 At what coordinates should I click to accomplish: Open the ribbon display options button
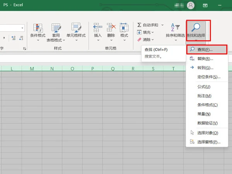point(205,5)
